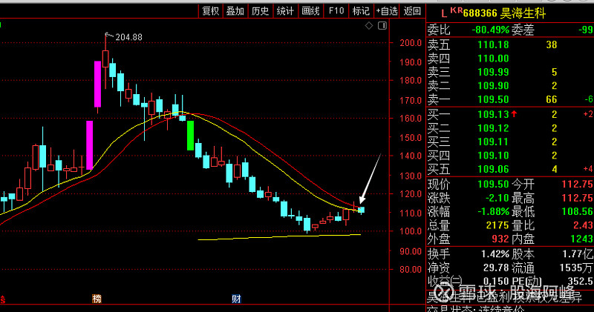The width and height of the screenshot is (594, 312).
Task: Click the 股本 value 1.77亿
Action: 578,254
